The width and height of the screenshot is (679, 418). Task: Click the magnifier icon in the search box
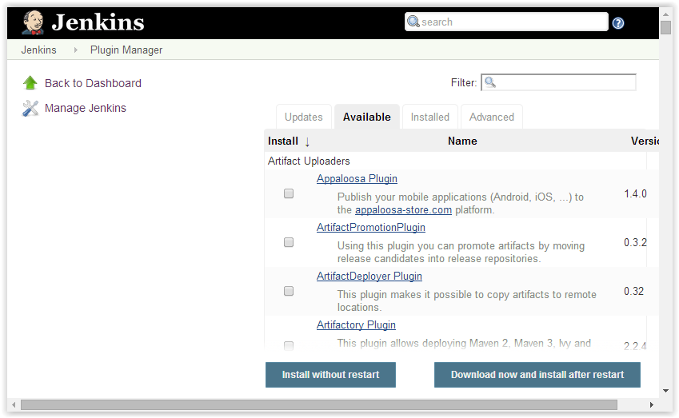click(x=413, y=22)
